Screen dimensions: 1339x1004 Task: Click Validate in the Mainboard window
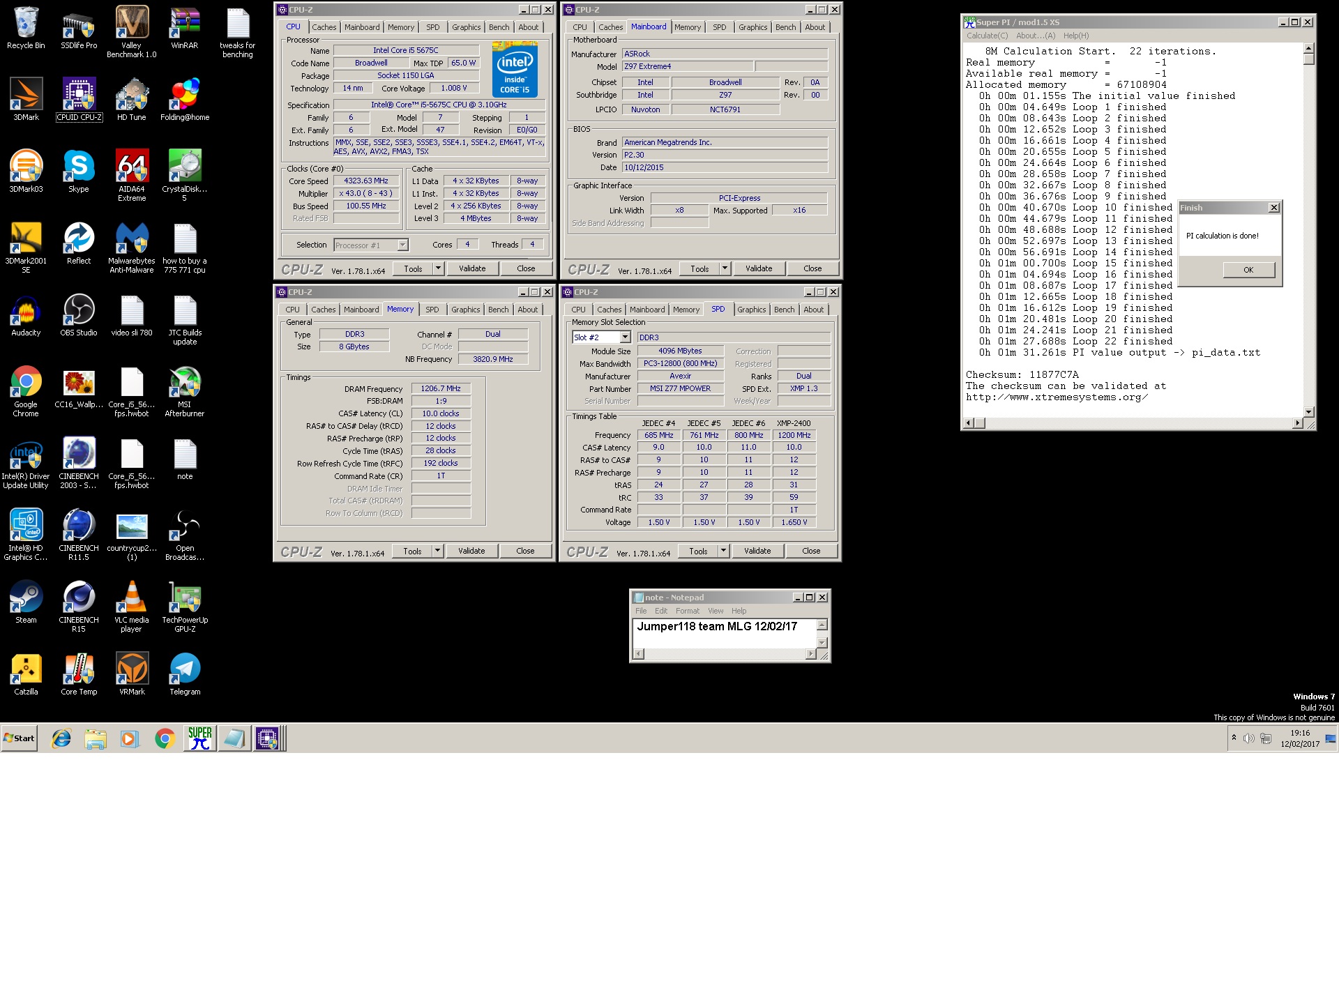[x=759, y=268]
